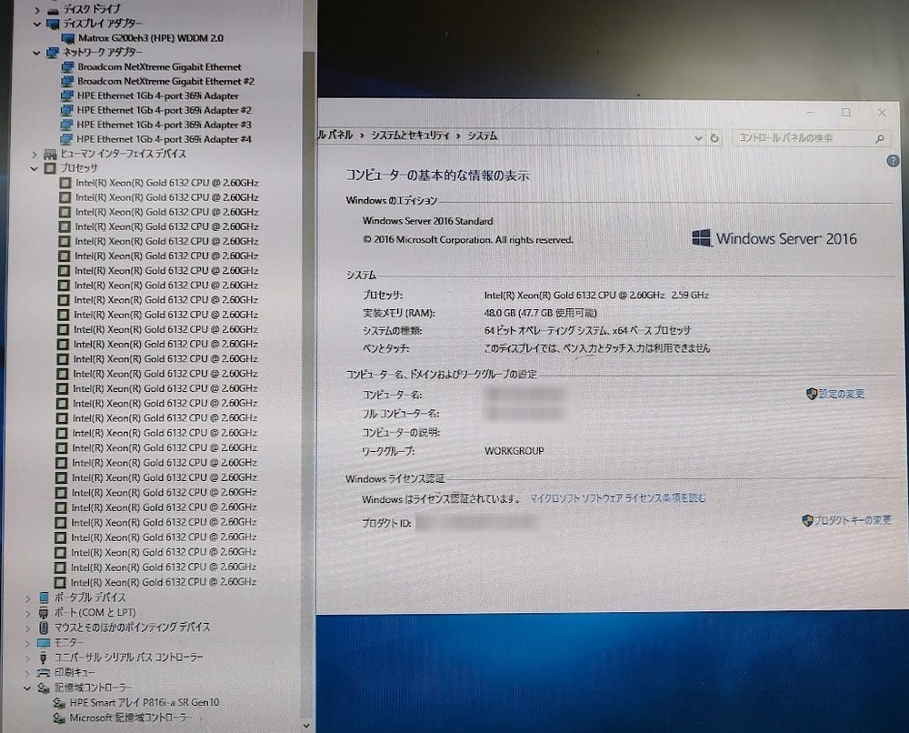Click the help question mark icon
The image size is (909, 733).
[x=893, y=161]
